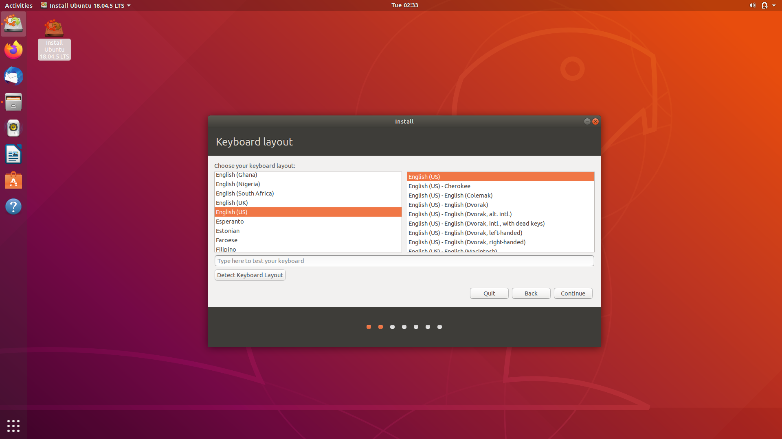This screenshot has width=782, height=439.
Task: Open the Help icon in dock
Action: point(13,206)
